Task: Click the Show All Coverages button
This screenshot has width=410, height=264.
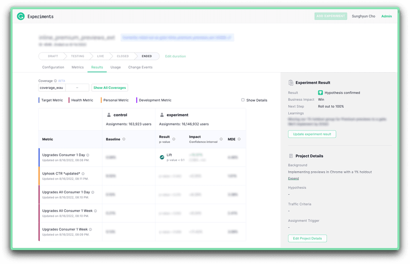Action: 109,88
